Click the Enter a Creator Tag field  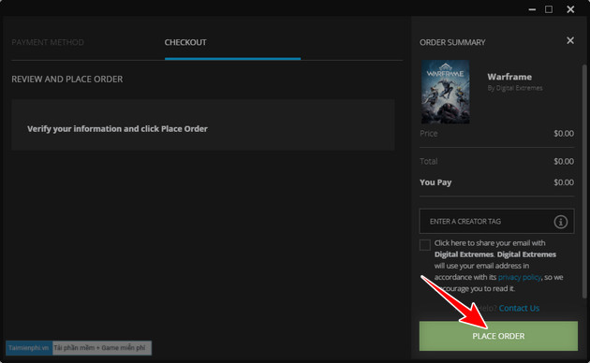(496, 222)
